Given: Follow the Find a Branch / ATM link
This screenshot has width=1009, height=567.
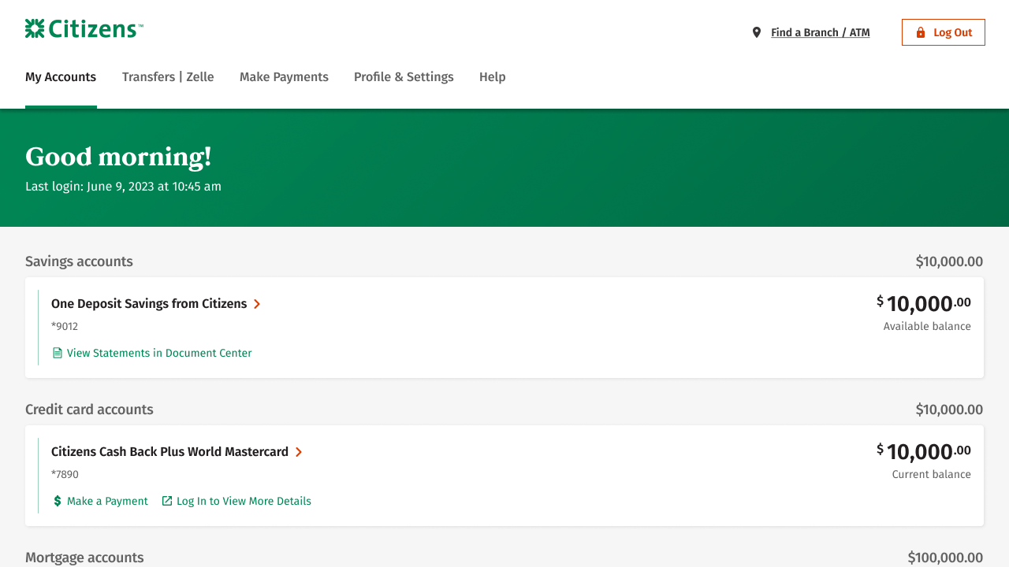Looking at the screenshot, I should [820, 32].
